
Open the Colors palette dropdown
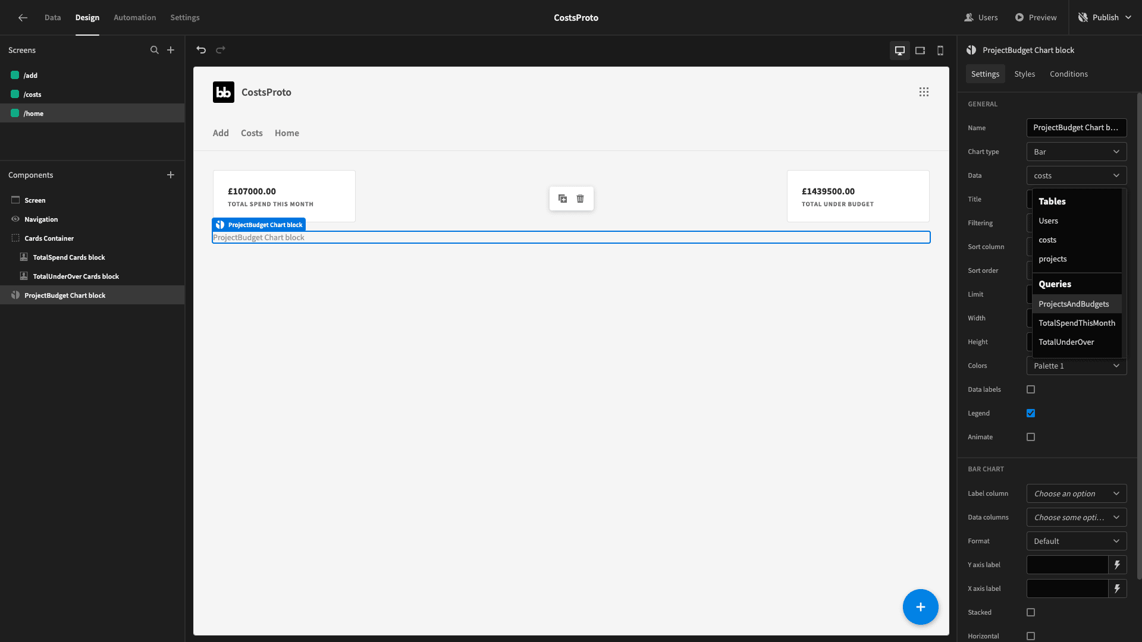1077,366
